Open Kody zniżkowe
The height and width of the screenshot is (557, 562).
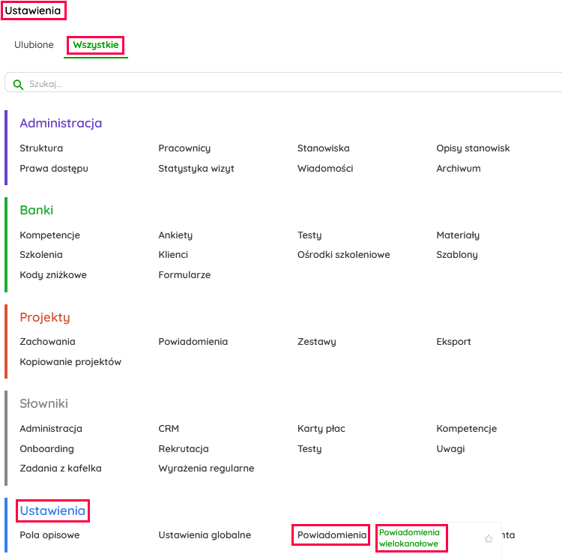[53, 275]
